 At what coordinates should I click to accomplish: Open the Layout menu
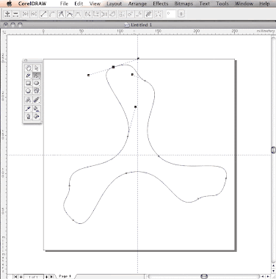[115, 4]
